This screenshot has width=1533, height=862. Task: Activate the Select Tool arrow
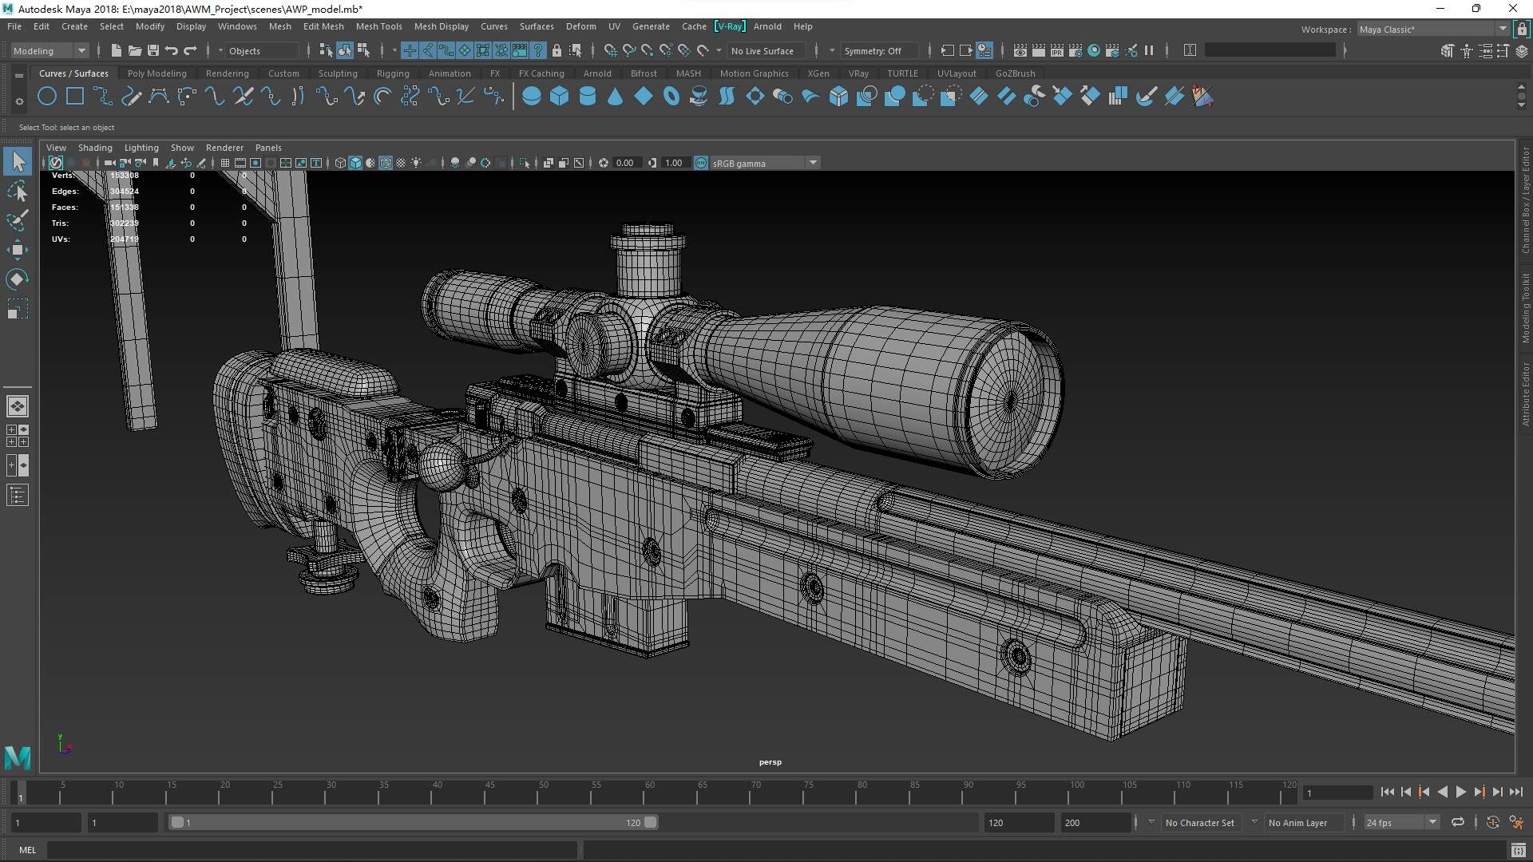18,161
